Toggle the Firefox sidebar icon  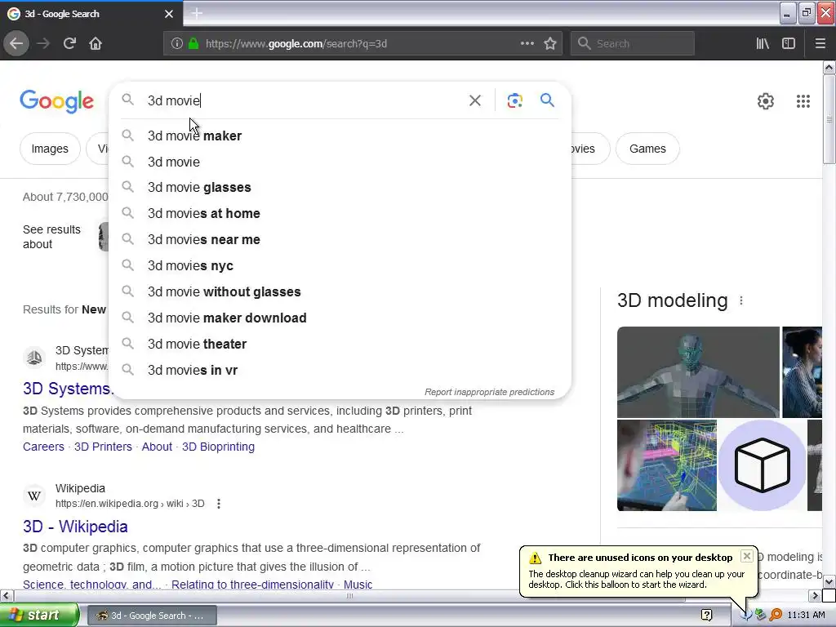[x=789, y=43]
